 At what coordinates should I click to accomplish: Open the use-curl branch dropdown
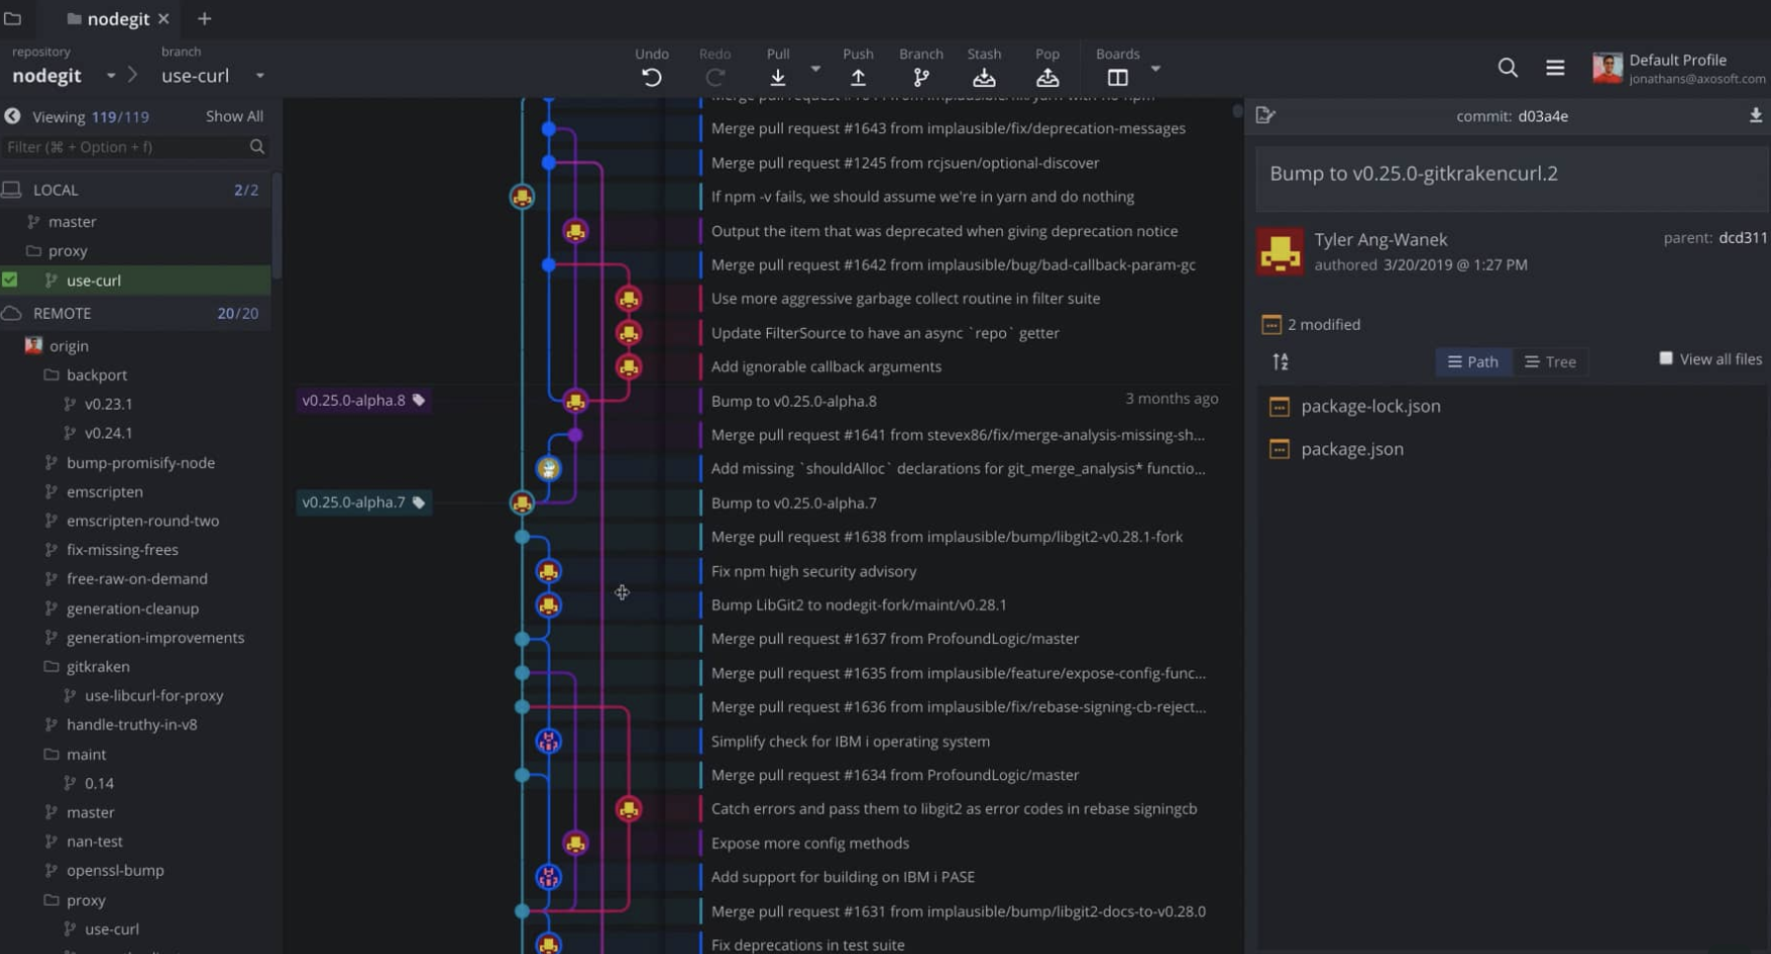(260, 76)
